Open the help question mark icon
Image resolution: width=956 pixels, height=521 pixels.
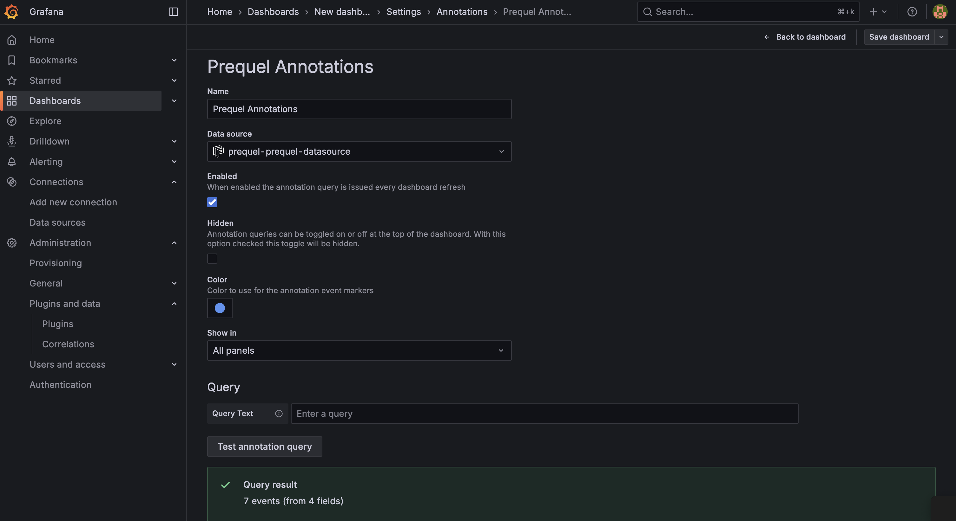[x=912, y=12]
